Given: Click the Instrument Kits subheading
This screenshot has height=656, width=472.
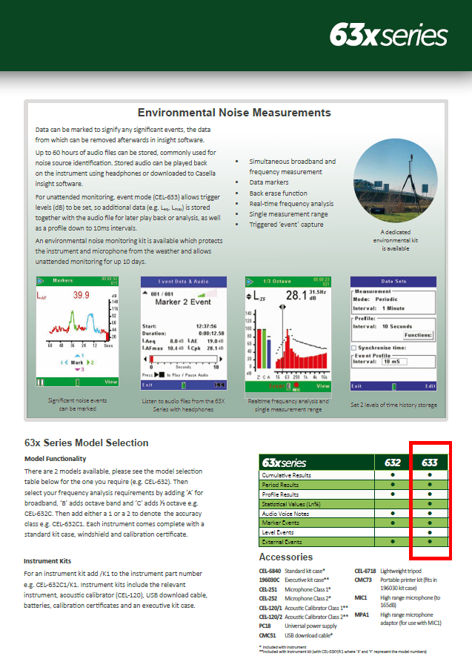Looking at the screenshot, I should click(x=47, y=561).
